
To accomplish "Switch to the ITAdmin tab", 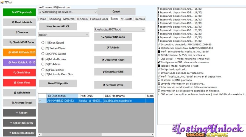I will pyautogui.click(x=82, y=19).
